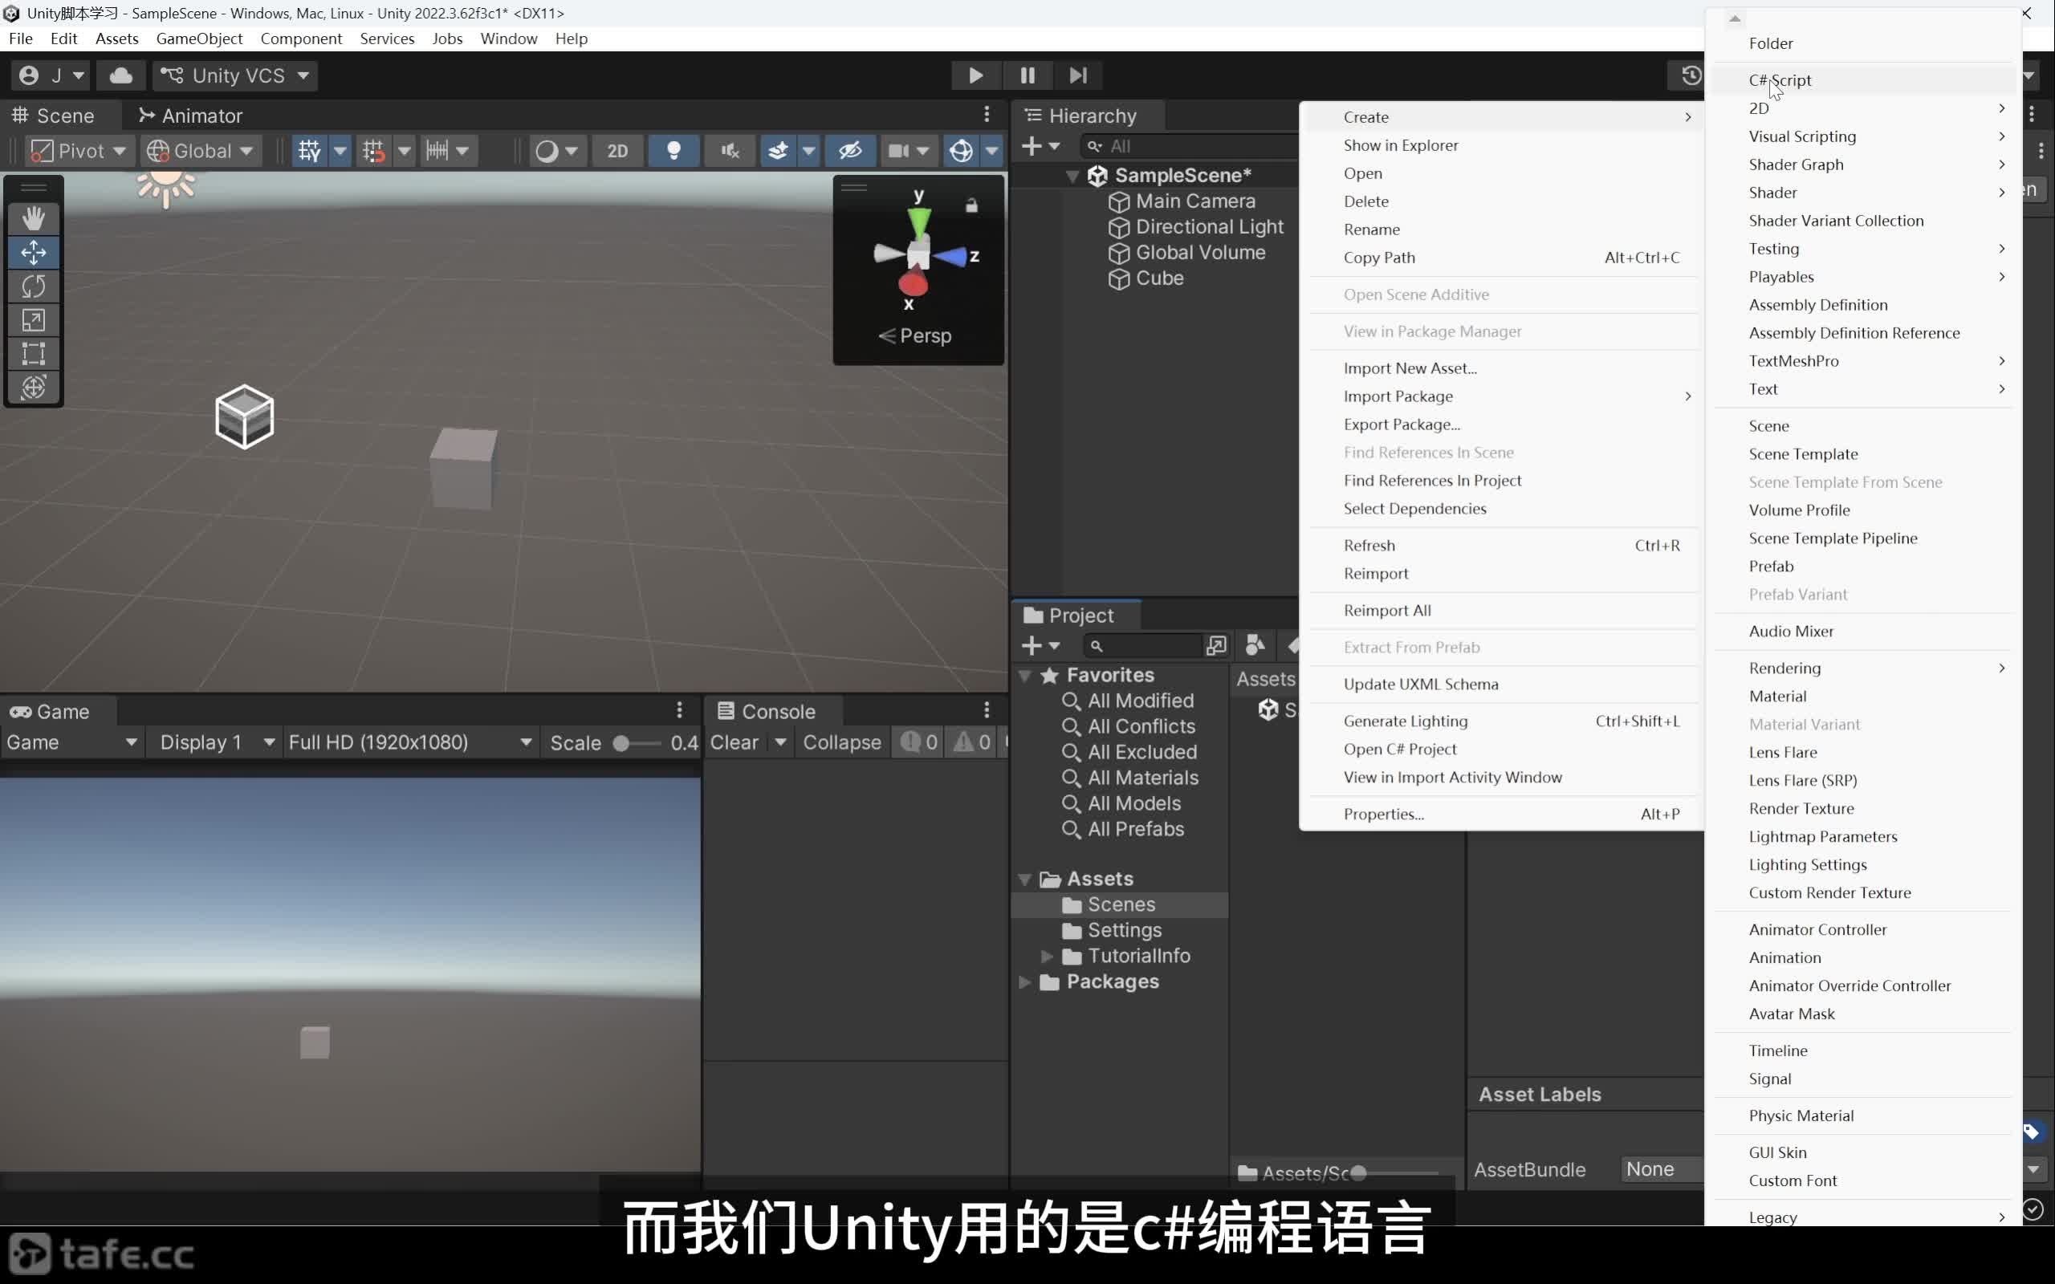Click the Console more options icon
This screenshot has height=1284, width=2055.
(x=987, y=710)
